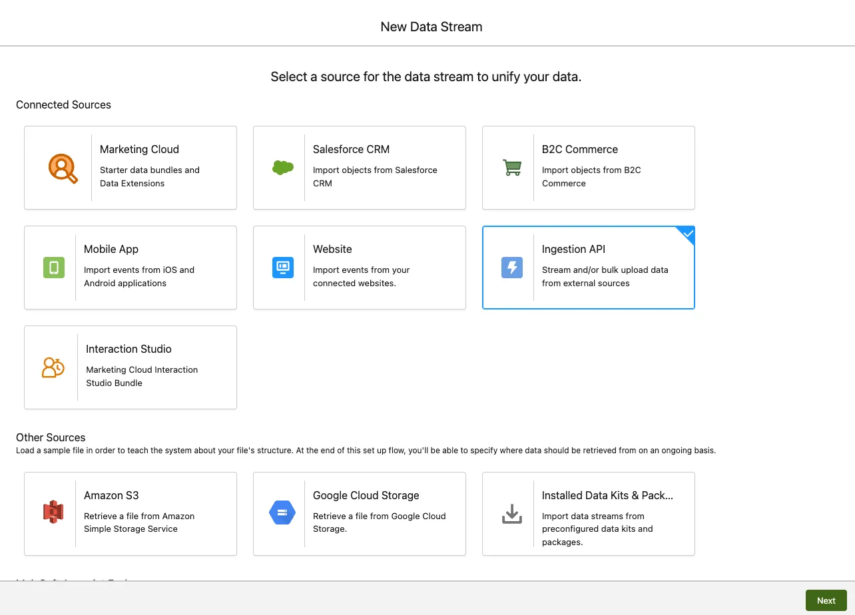Click 'Import data streams from preconfigured' description
Screen dimensions: 855x615
coord(597,528)
